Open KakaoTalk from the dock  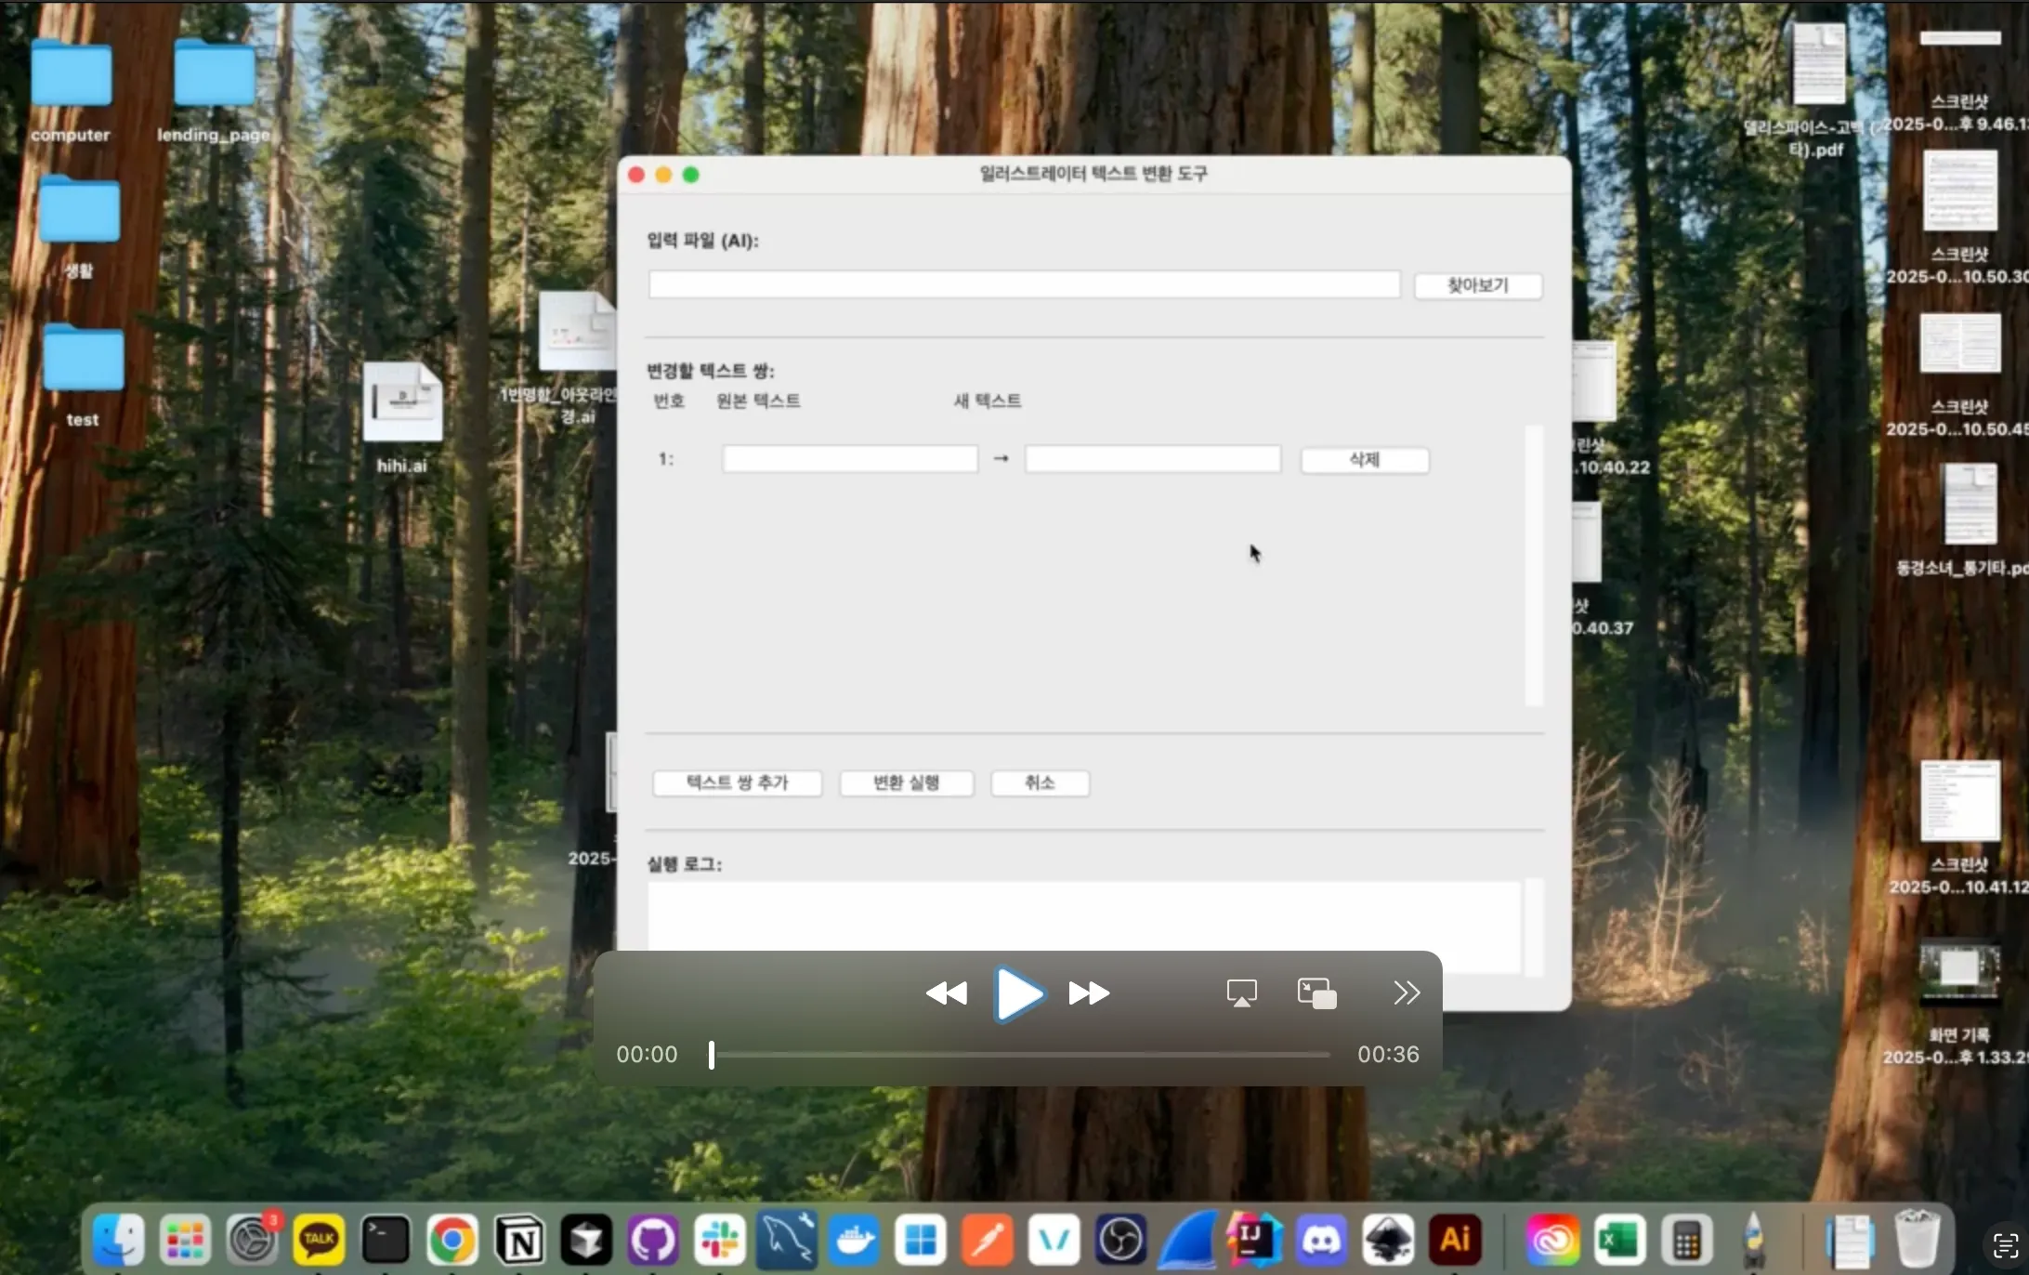coord(319,1240)
